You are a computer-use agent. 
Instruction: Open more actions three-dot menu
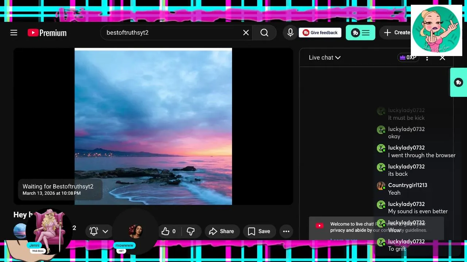pos(286,231)
